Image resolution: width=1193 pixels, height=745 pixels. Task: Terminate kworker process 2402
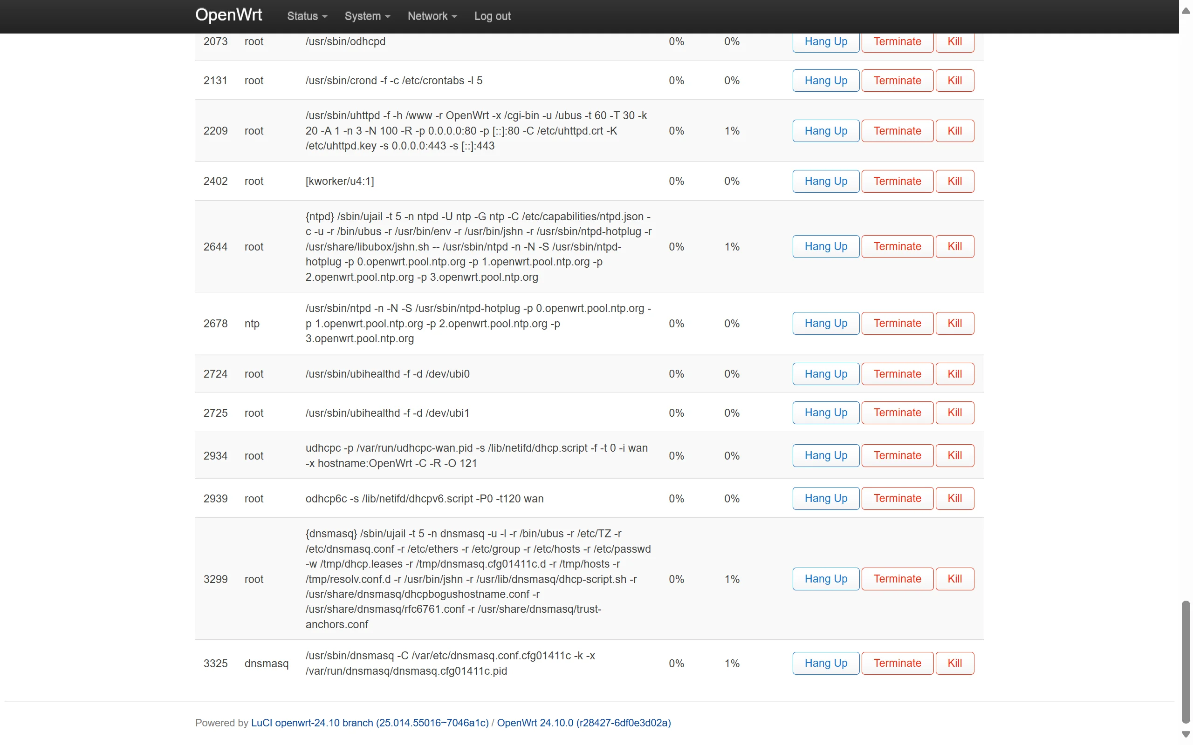coord(897,181)
